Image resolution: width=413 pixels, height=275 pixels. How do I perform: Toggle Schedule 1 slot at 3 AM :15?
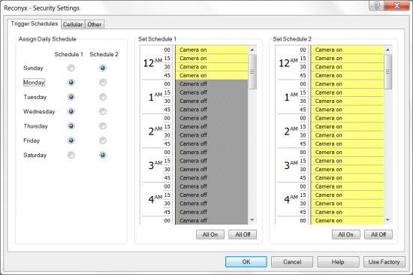click(x=212, y=161)
